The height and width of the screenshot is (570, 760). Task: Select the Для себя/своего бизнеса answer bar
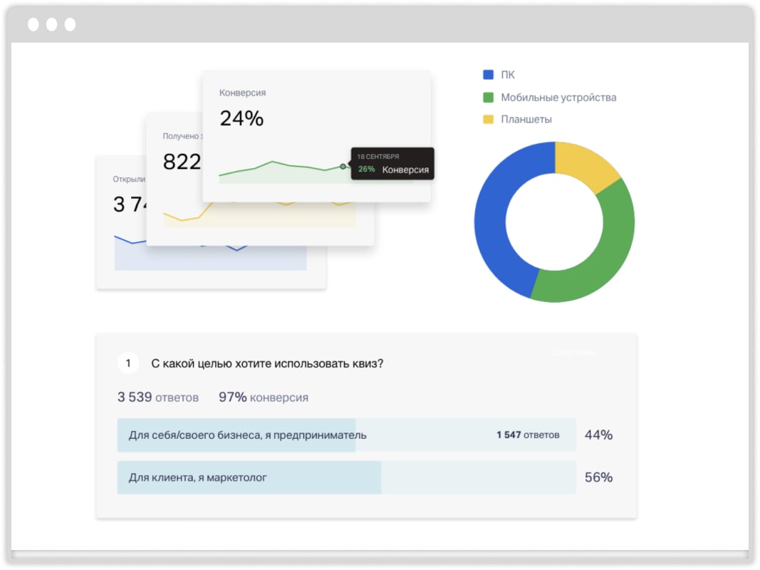[x=347, y=435]
